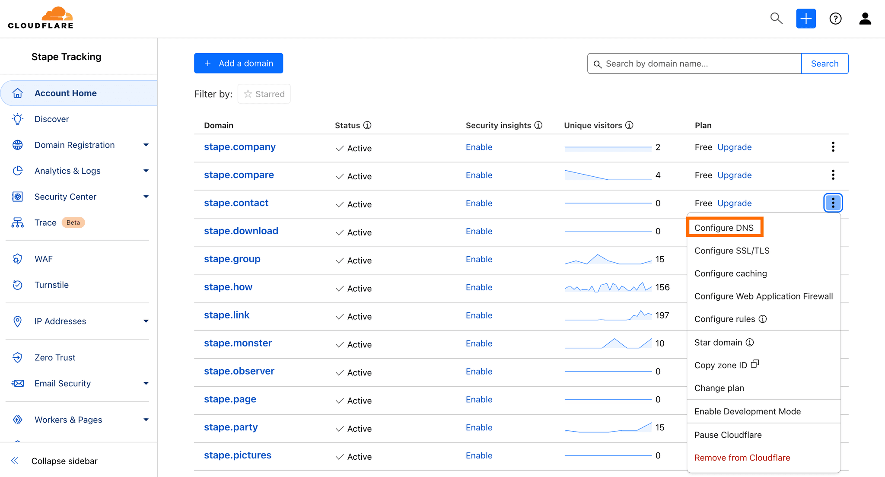The width and height of the screenshot is (885, 477).
Task: Open Zero Trust from the sidebar
Action: click(55, 357)
